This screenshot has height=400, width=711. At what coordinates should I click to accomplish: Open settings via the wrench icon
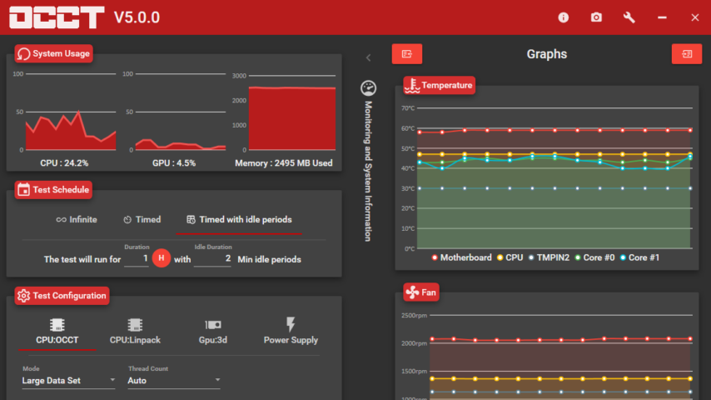tap(629, 17)
